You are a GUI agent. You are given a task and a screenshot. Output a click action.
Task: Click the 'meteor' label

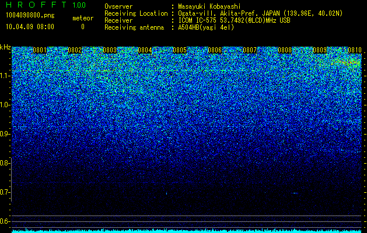tap(83, 18)
